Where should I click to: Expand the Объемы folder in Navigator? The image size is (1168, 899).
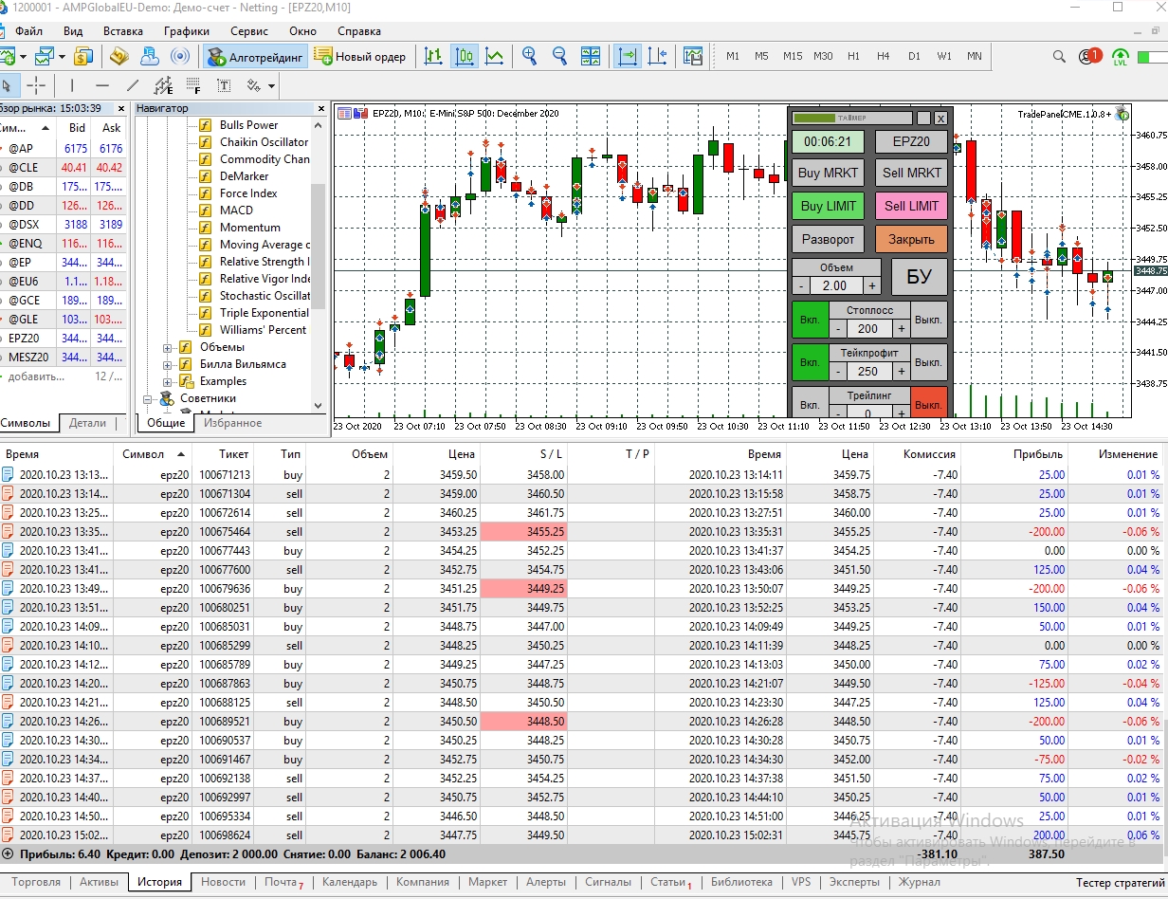pyautogui.click(x=167, y=347)
